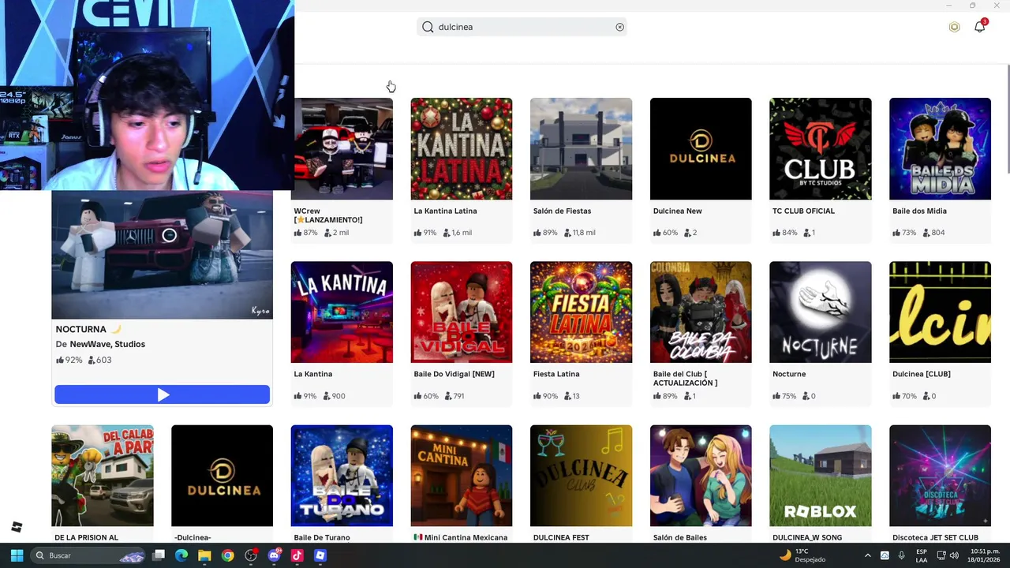Open the Baile dos Midia thumbnail
The height and width of the screenshot is (568, 1010).
click(x=940, y=148)
